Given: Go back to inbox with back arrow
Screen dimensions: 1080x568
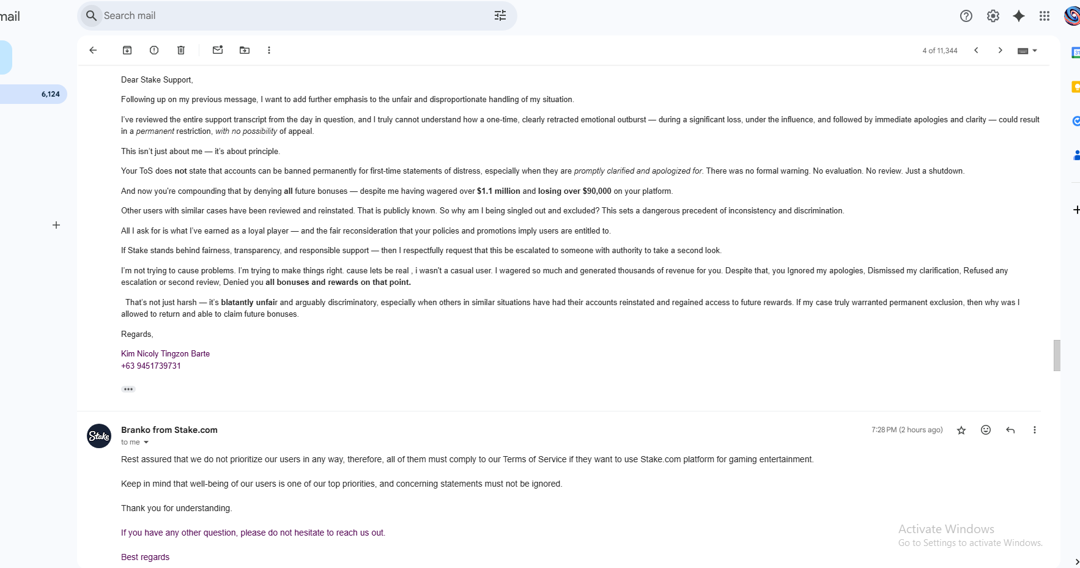Looking at the screenshot, I should point(93,50).
